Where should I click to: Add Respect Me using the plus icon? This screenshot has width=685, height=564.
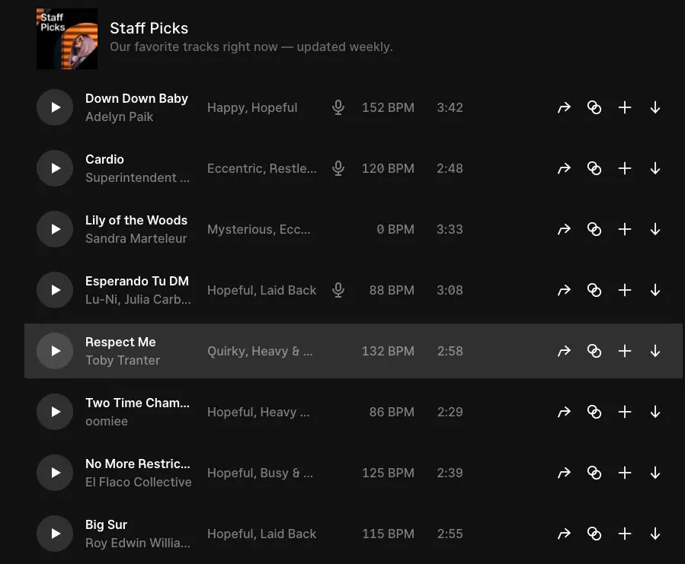625,351
